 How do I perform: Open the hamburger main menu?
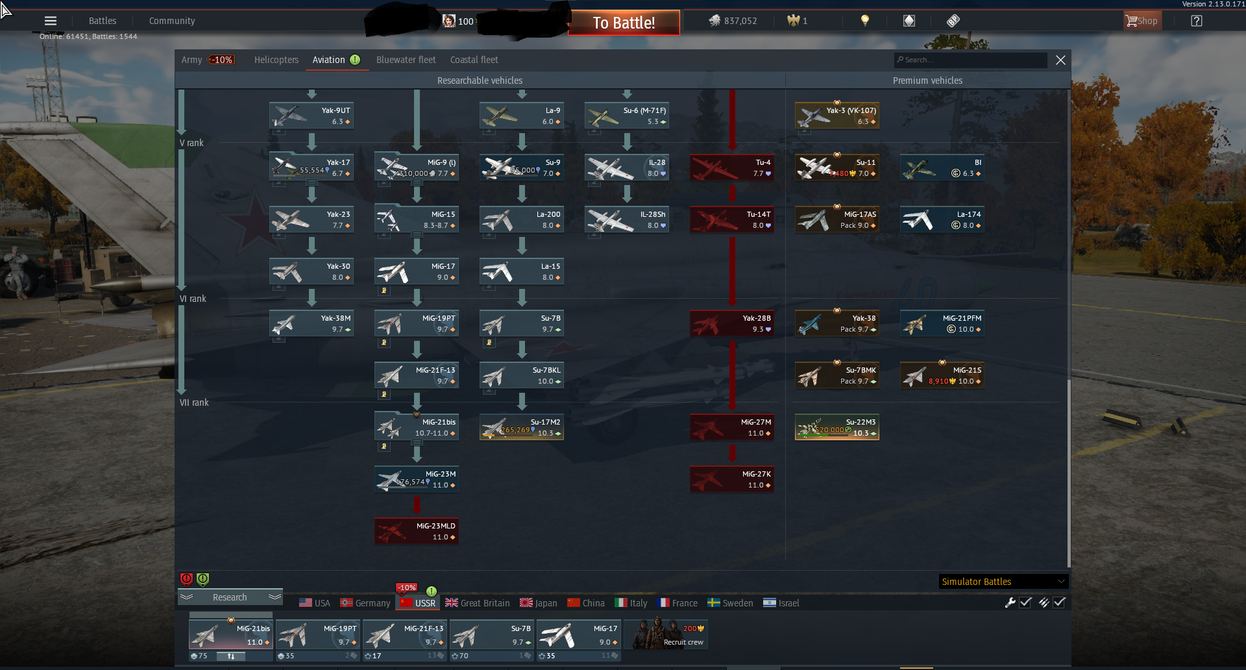[50, 21]
